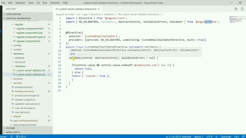Open animal.service.ts file

[x=24, y=87]
